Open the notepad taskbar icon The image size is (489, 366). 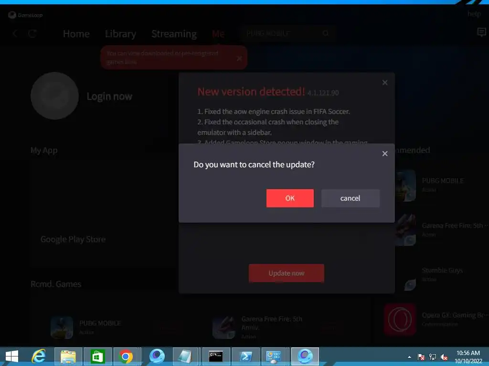click(x=185, y=356)
